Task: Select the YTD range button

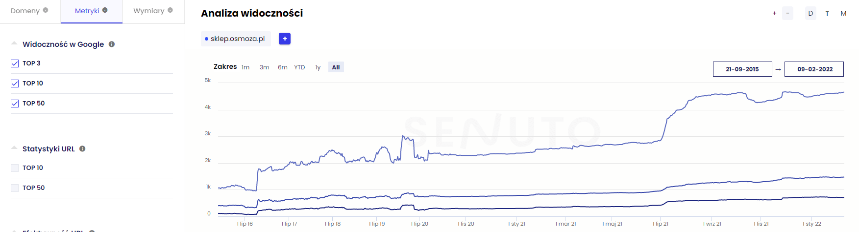Action: click(x=299, y=67)
